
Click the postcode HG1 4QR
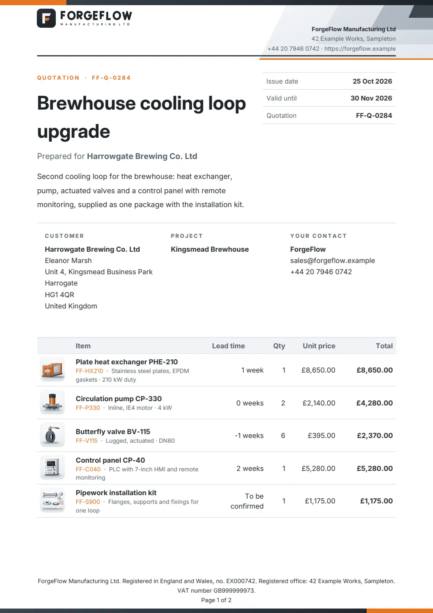tap(60, 295)
